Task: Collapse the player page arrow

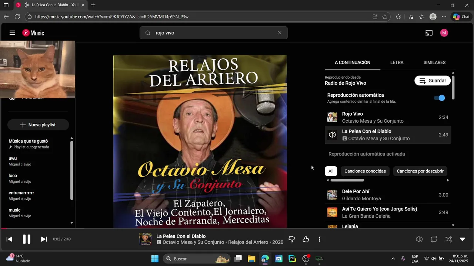Action: coord(462,239)
